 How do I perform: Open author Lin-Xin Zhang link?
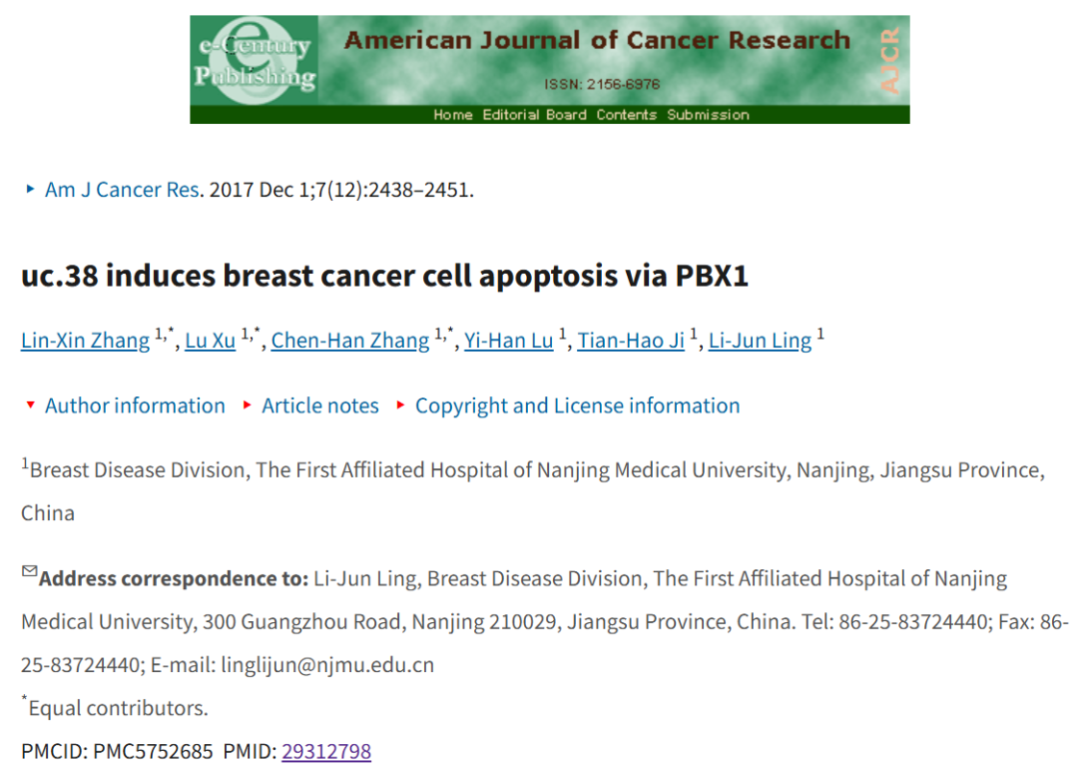85,341
